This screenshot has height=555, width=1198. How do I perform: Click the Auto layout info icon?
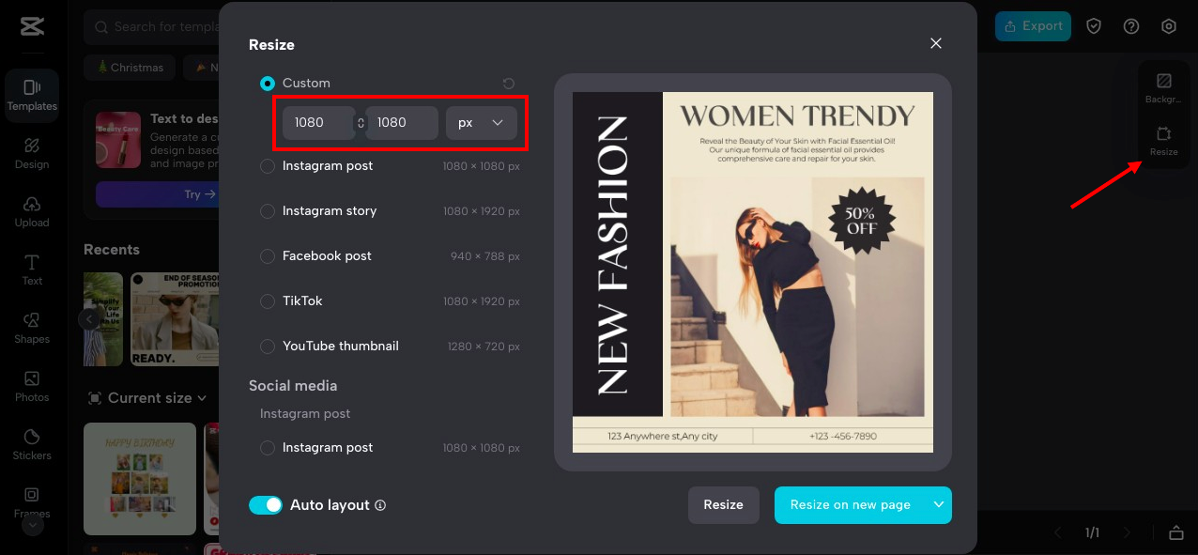click(x=380, y=505)
